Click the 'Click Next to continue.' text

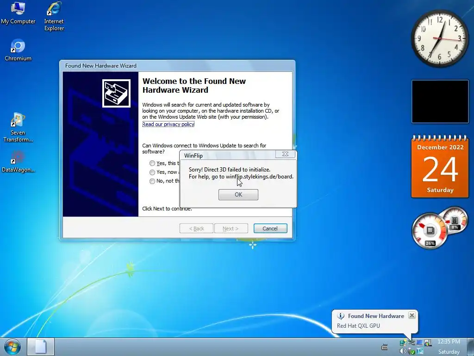tap(167, 209)
